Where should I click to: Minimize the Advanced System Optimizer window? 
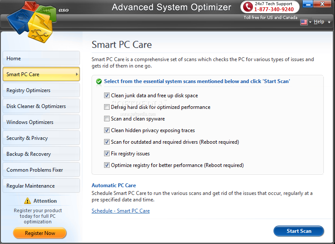[x=307, y=4]
